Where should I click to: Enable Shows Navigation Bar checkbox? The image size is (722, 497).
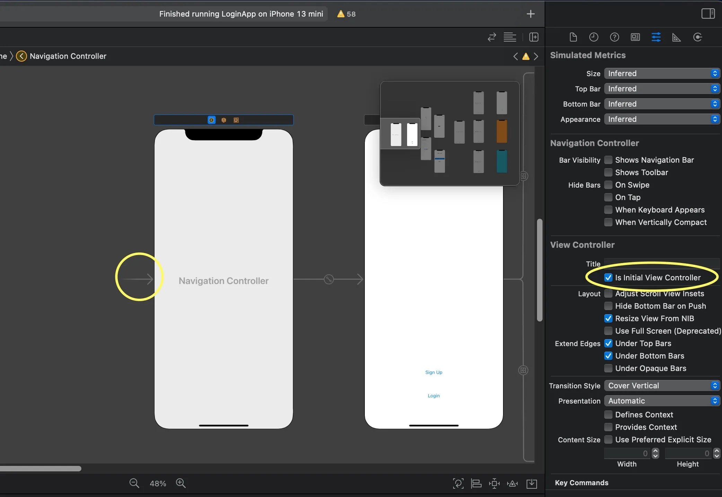608,160
